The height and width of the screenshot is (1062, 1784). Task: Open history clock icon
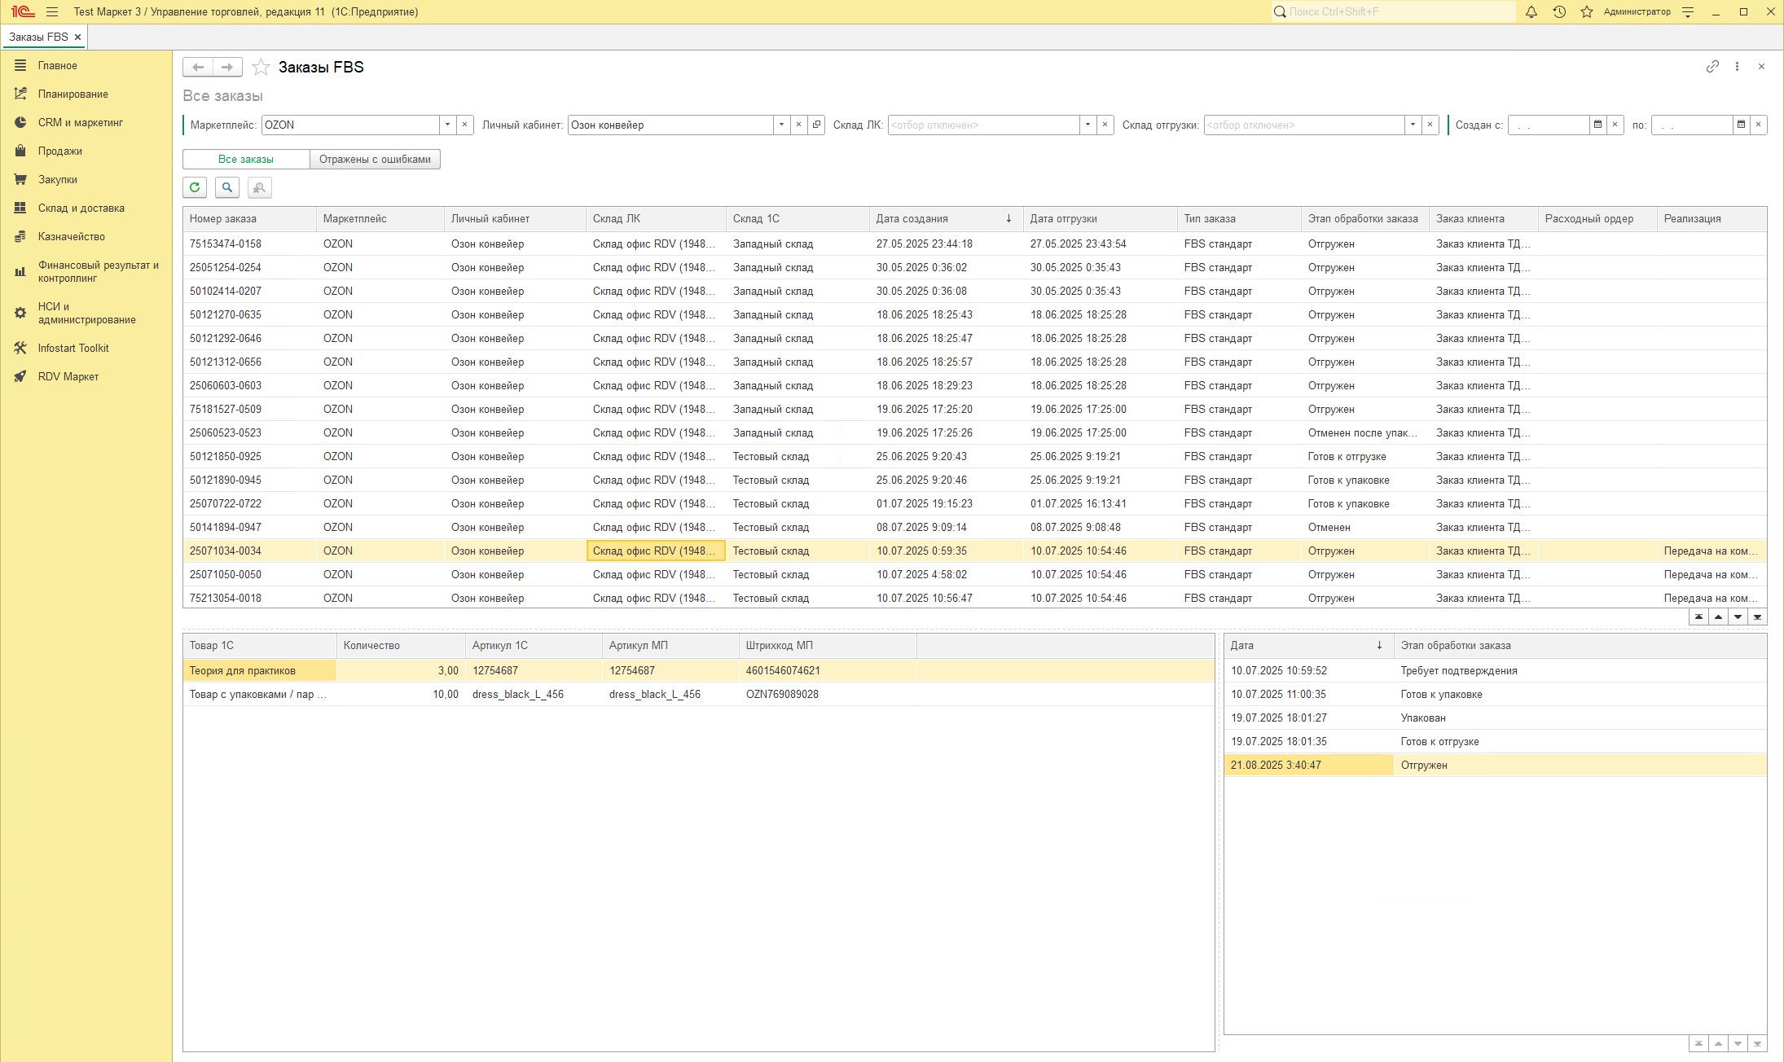(1559, 11)
